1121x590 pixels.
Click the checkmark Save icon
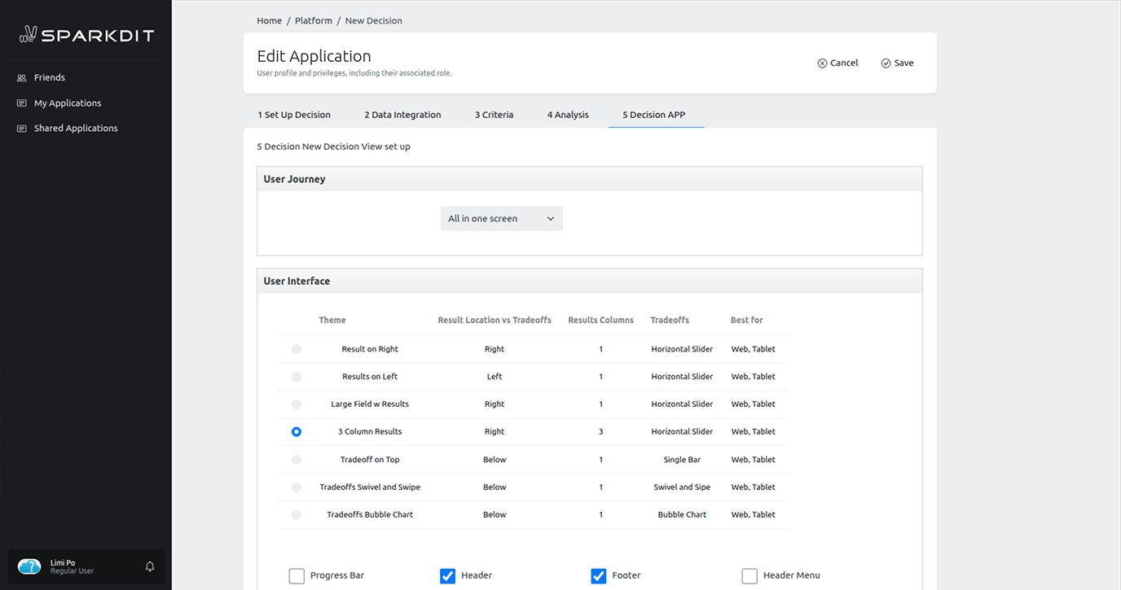(x=886, y=63)
